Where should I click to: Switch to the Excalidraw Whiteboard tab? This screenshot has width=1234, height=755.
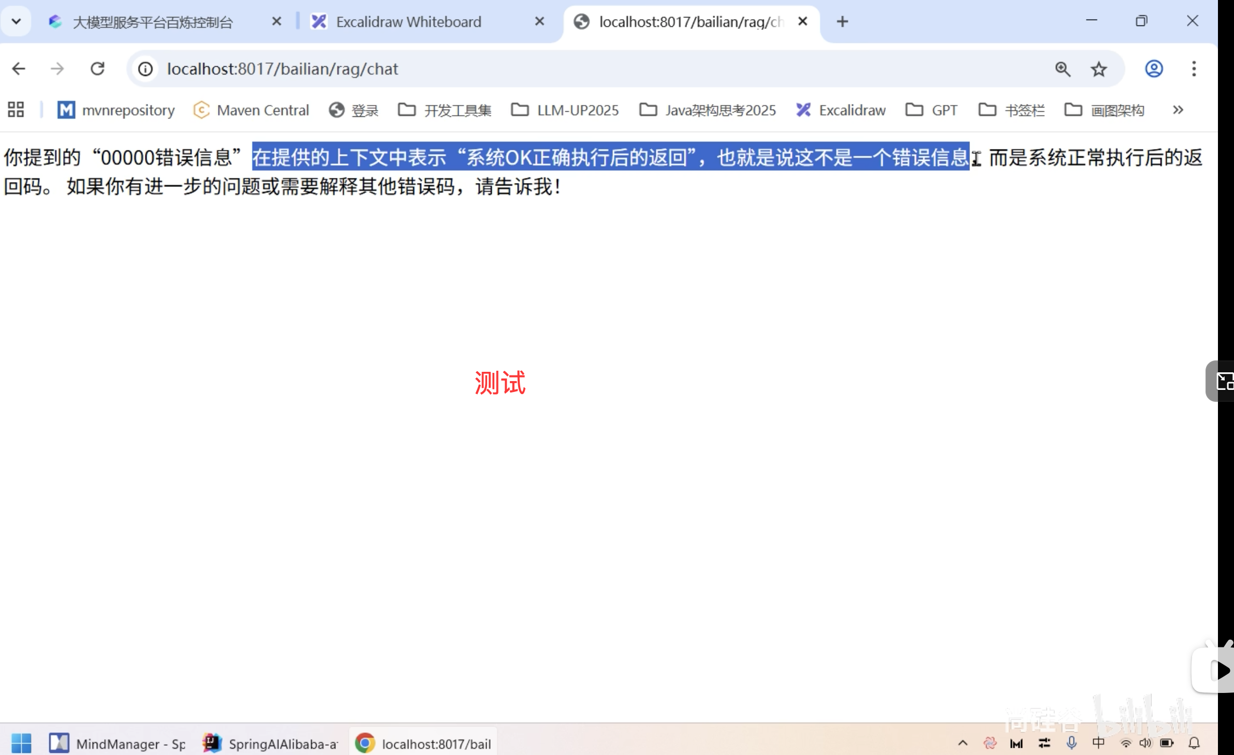(408, 21)
